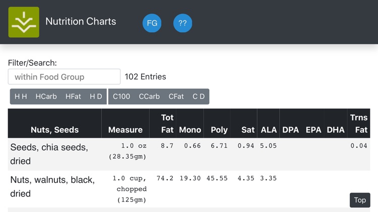Click the 74.2 total fat value
The width and height of the screenshot is (378, 212).
[165, 178]
